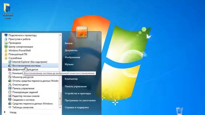Click the programs list scrollbar down arrow

[60, 107]
